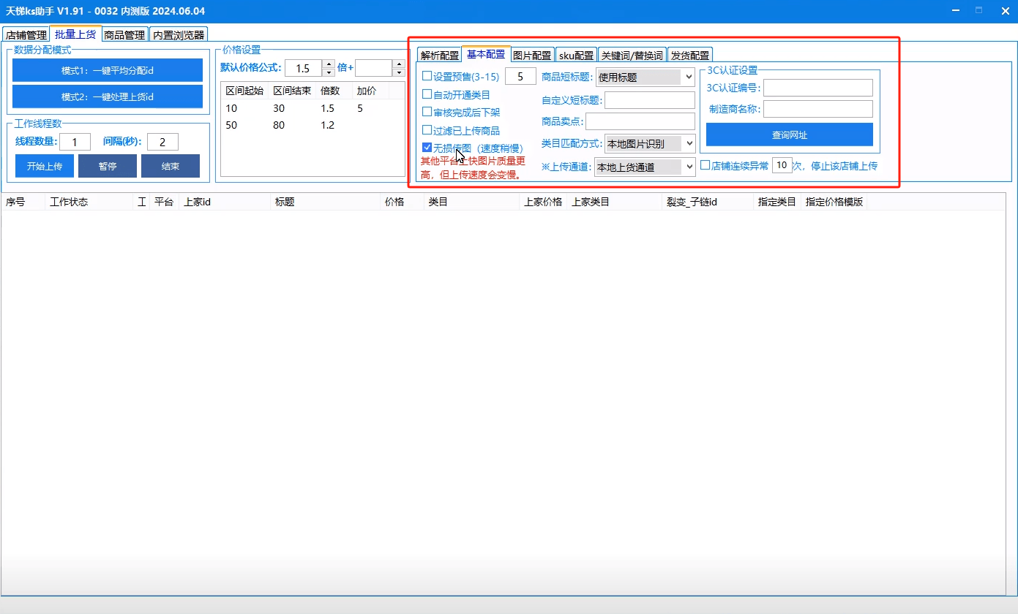Click the 模式2 一键处理上货id button
This screenshot has width=1018, height=614.
(x=107, y=96)
